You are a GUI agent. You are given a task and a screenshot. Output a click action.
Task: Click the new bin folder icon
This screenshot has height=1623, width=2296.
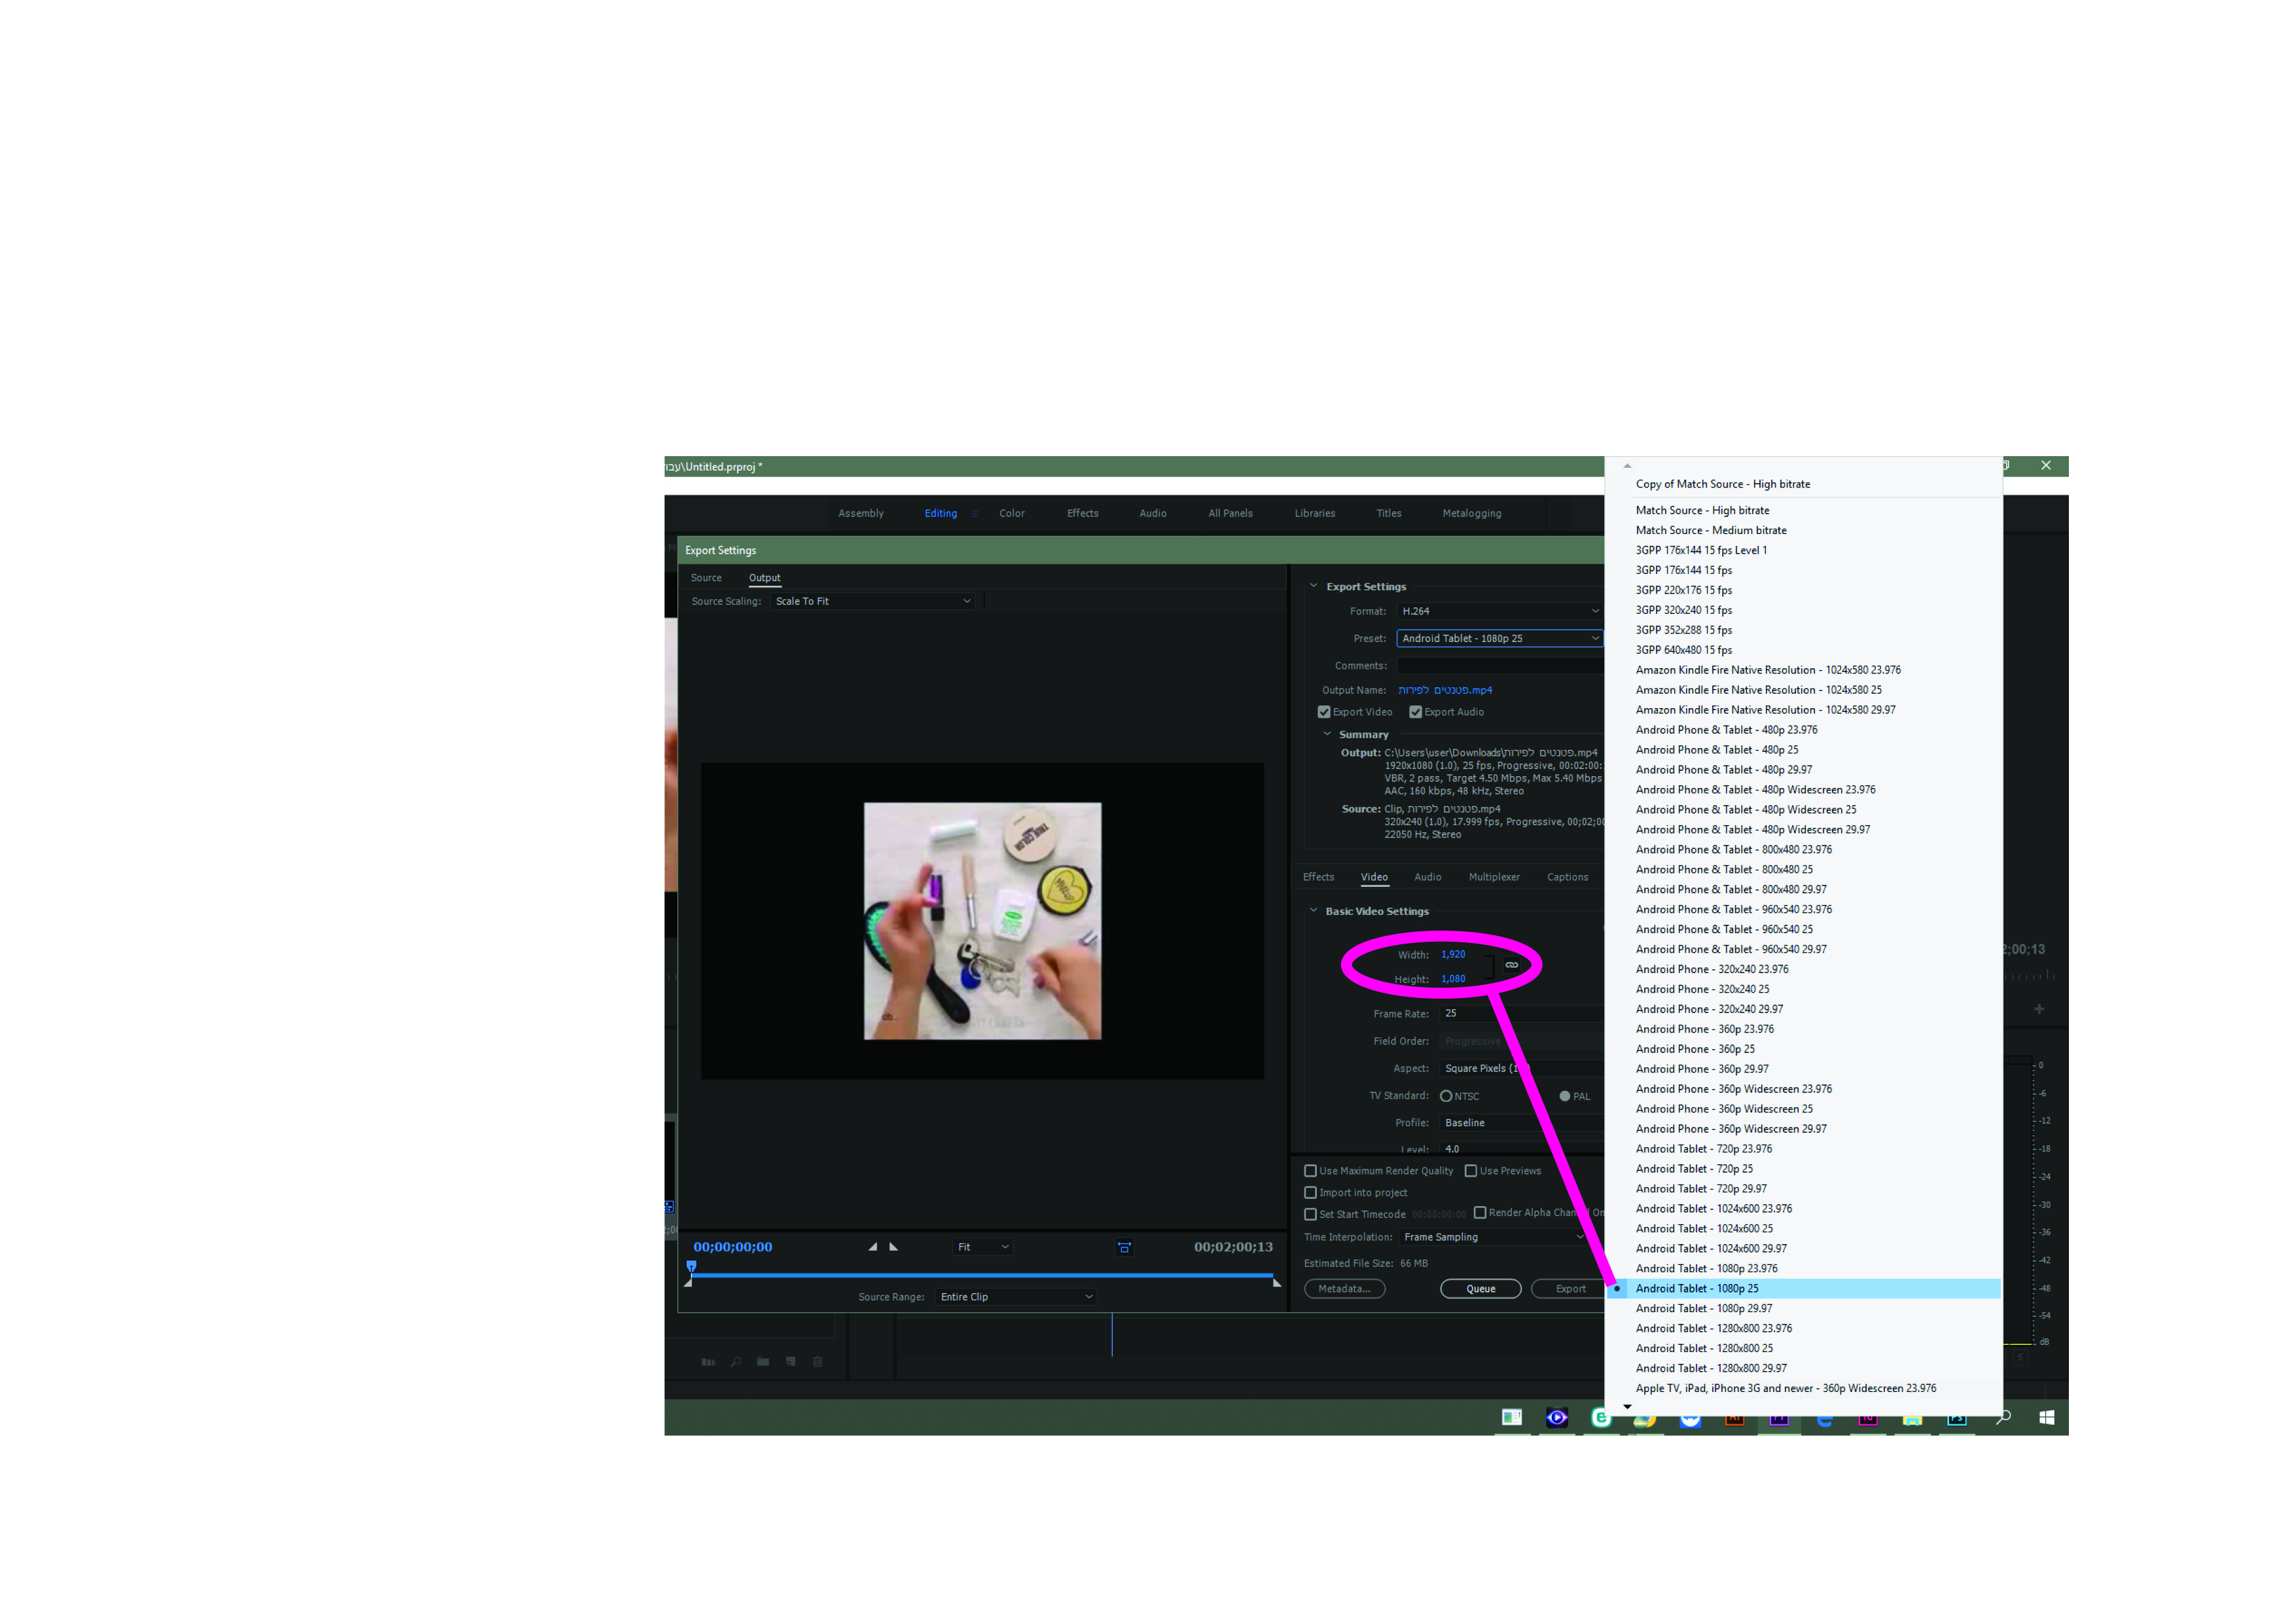click(763, 1362)
